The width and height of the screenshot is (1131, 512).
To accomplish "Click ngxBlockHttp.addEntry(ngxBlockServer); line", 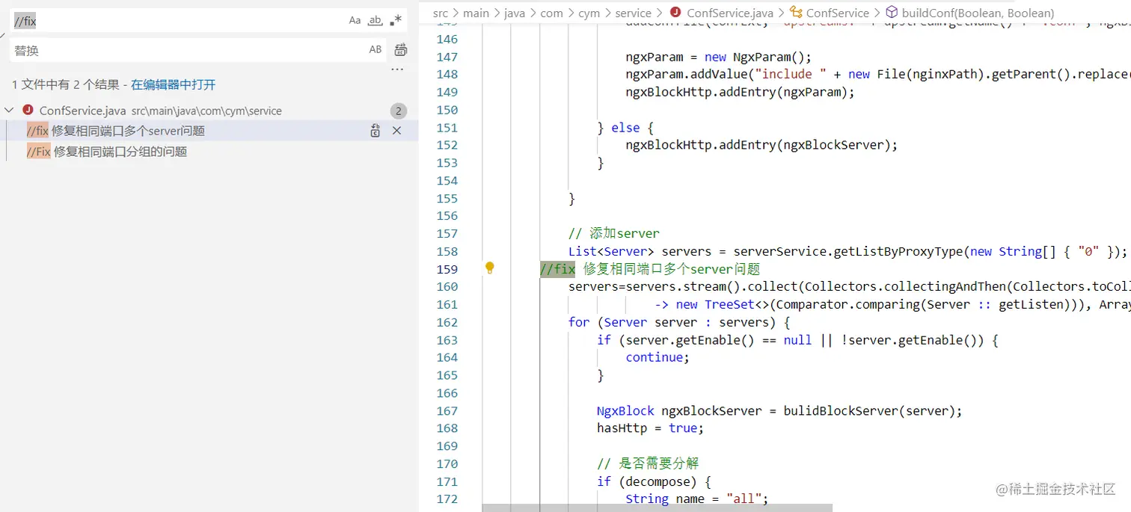I will tap(761, 145).
